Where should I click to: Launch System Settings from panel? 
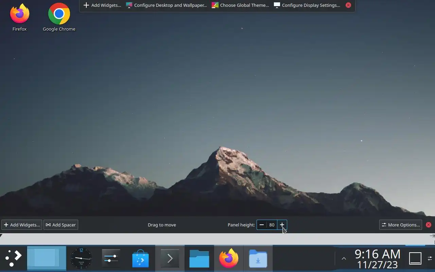click(111, 258)
